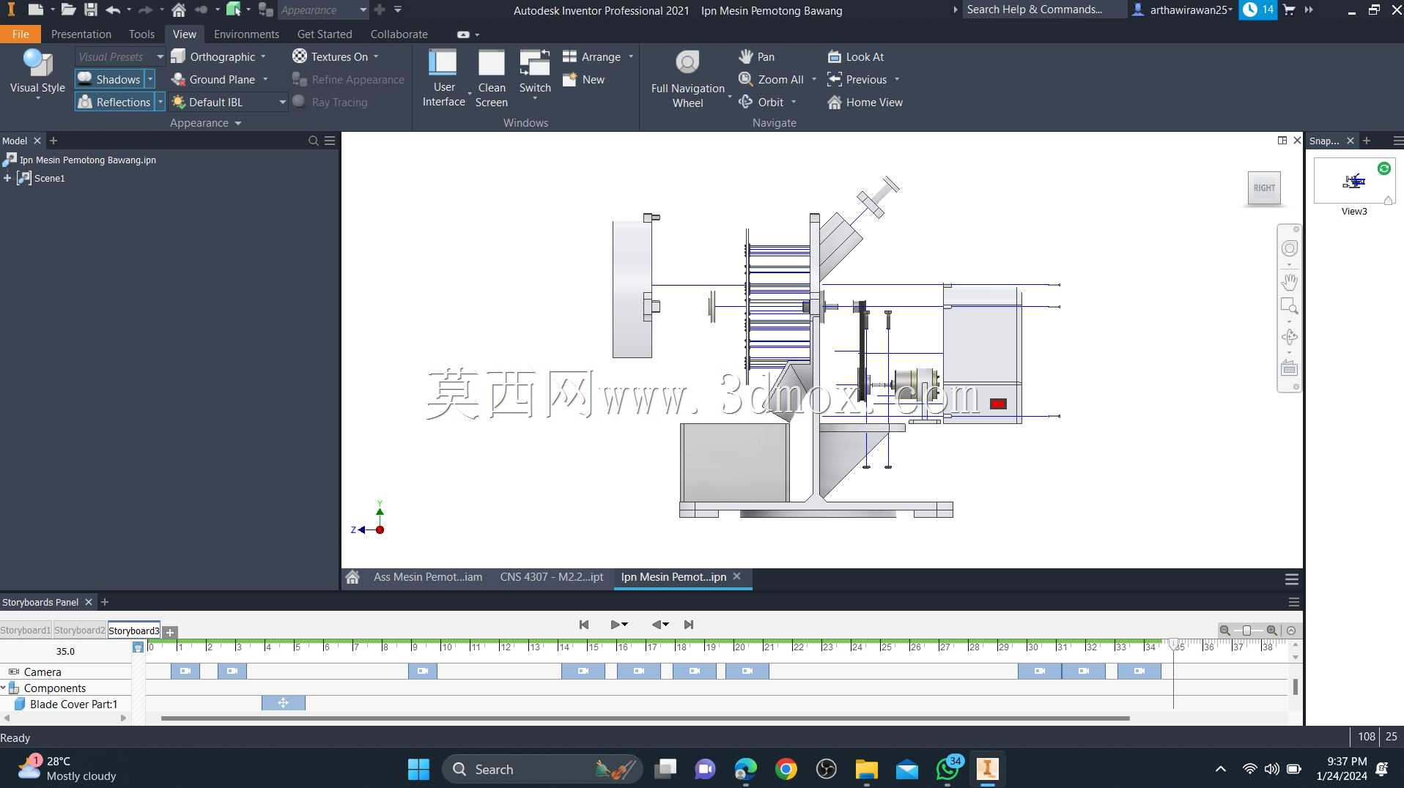The height and width of the screenshot is (788, 1404).
Task: Switch to the Presentation ribbon tab
Action: tap(81, 34)
